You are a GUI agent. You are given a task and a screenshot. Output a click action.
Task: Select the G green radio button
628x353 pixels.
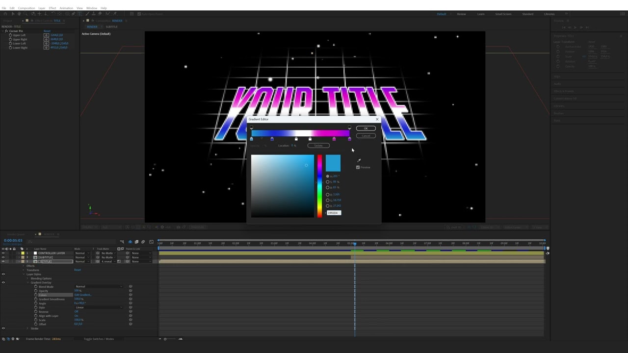click(328, 200)
